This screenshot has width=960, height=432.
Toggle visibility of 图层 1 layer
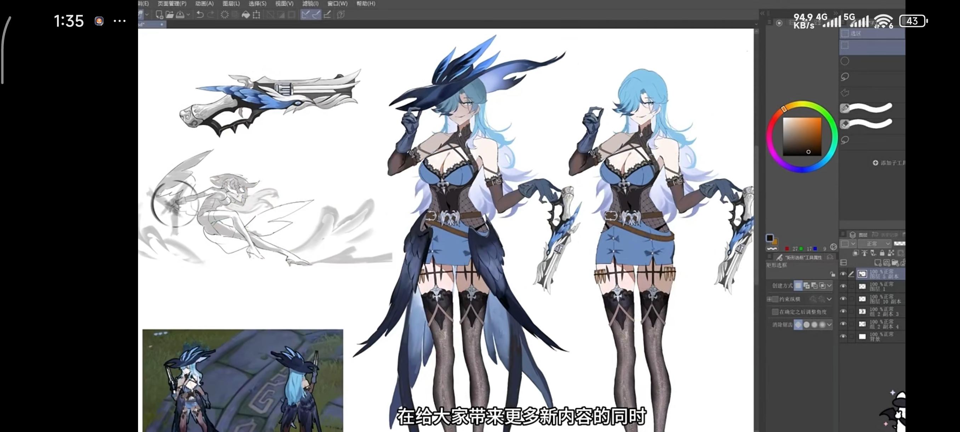coord(843,286)
